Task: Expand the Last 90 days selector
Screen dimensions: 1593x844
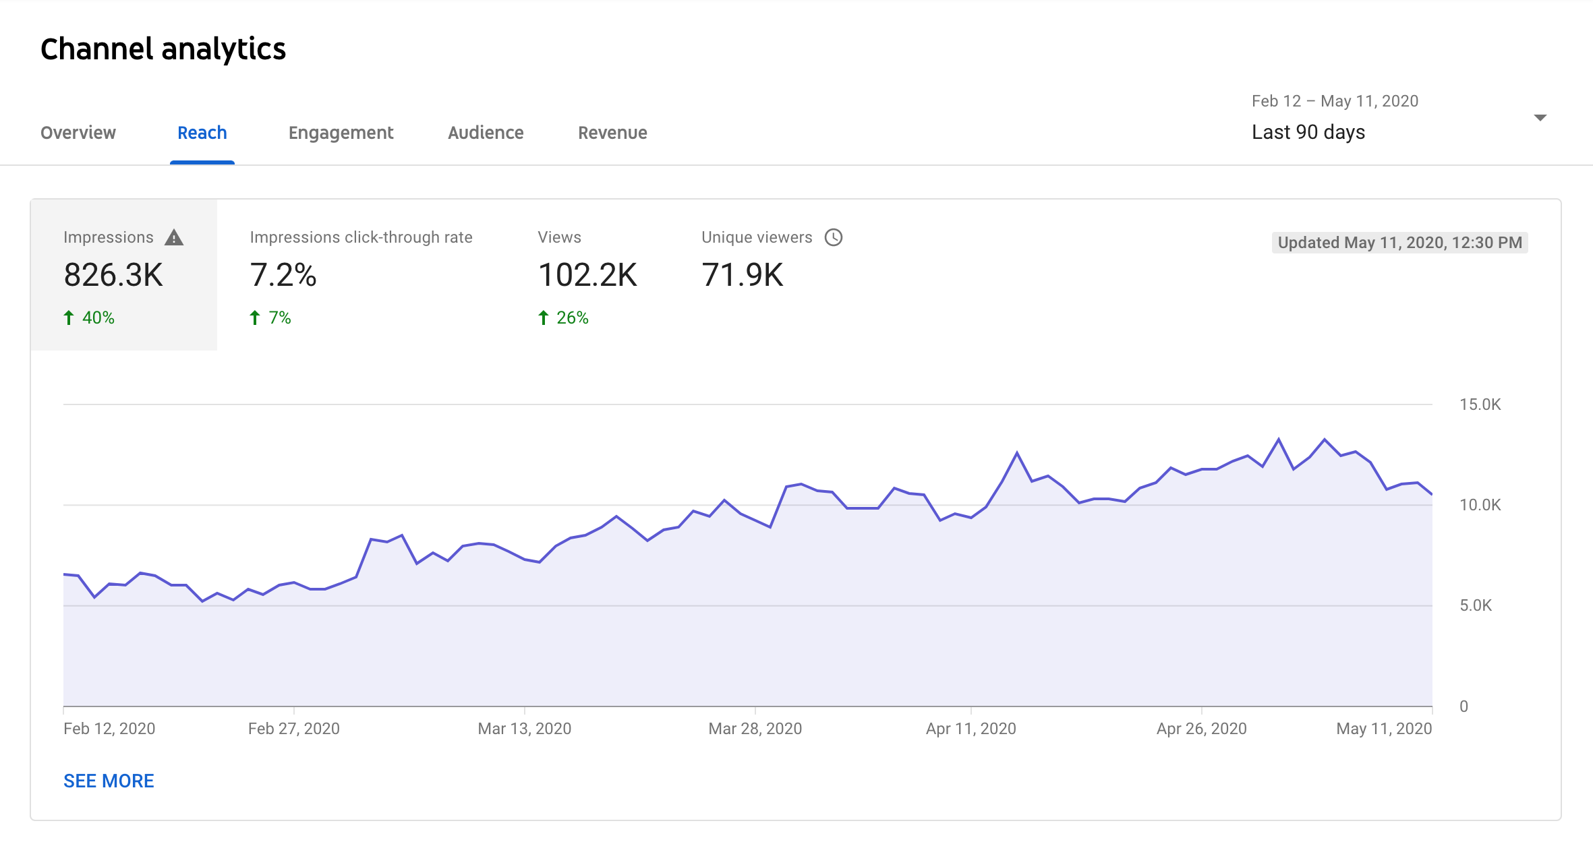Action: 1308,132
